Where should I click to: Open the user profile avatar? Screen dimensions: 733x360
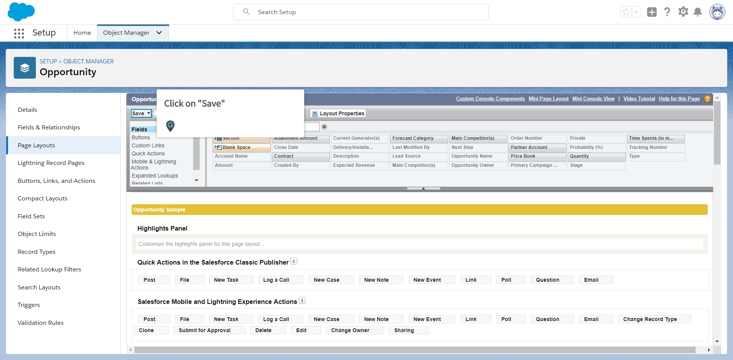717,12
